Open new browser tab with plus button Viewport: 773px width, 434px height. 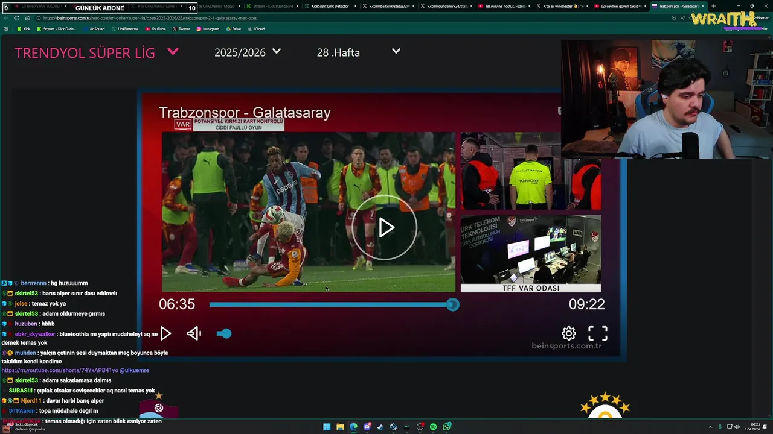coord(713,6)
